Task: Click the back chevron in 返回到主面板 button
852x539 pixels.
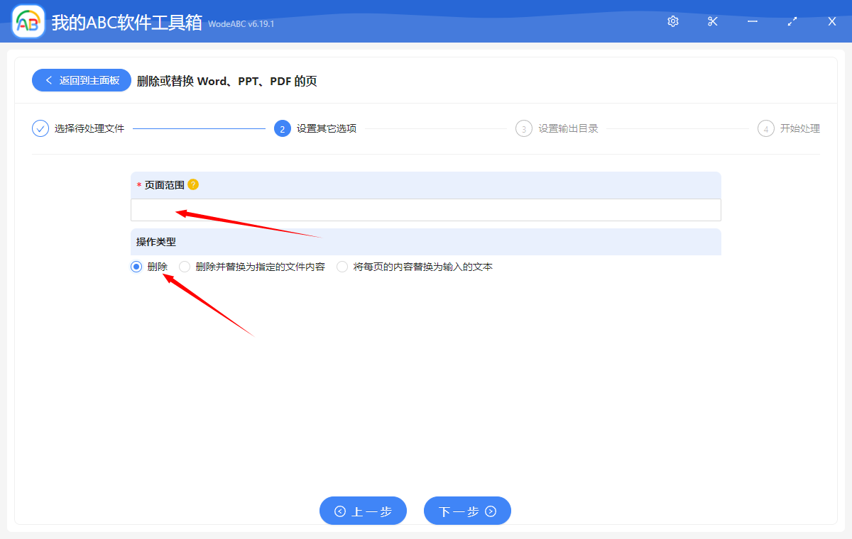Action: [48, 80]
